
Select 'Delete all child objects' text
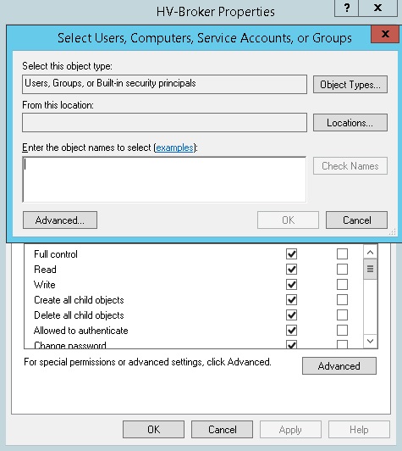click(x=79, y=315)
